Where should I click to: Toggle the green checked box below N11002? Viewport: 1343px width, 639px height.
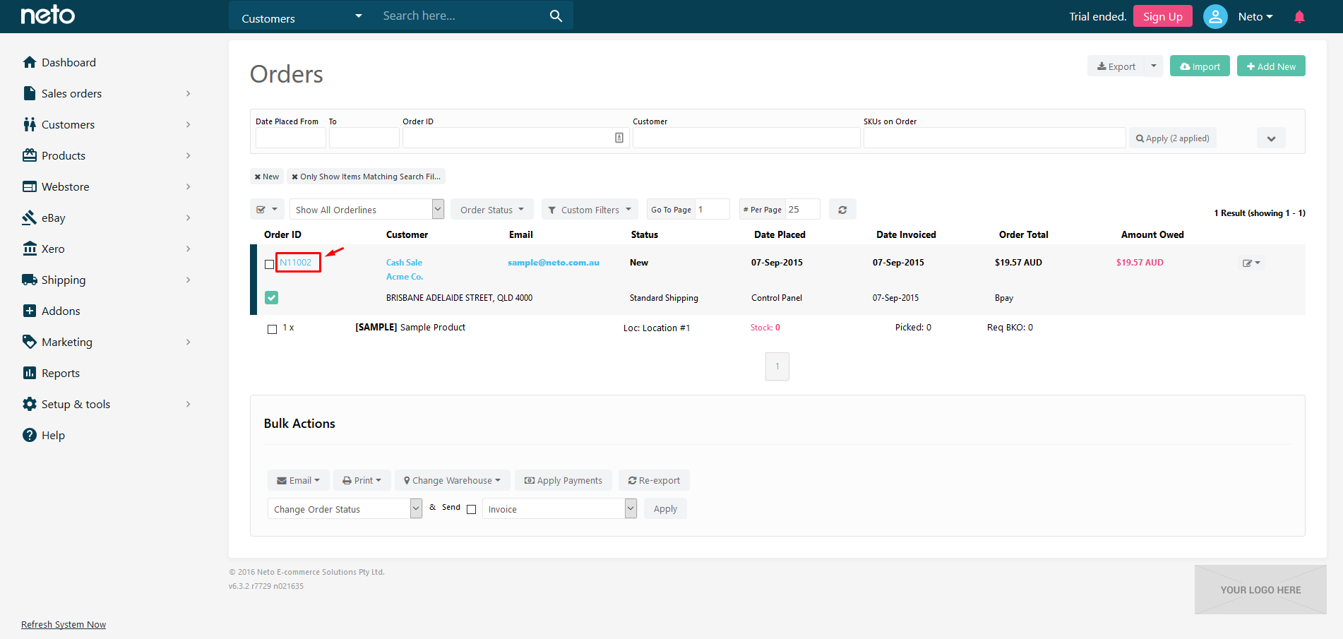pos(272,298)
